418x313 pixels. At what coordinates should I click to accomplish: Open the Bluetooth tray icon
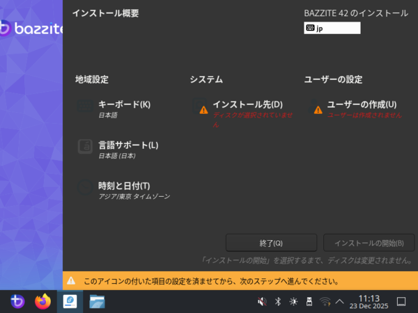(x=278, y=302)
